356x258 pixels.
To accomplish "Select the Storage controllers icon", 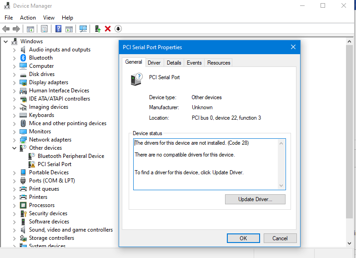I will pos(23,238).
